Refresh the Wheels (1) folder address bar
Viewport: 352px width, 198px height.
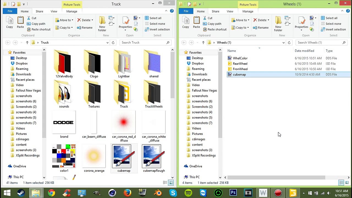(289, 43)
